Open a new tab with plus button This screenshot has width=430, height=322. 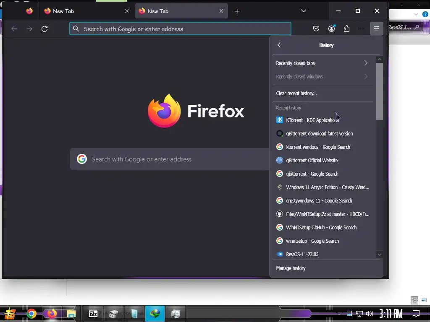coord(237,11)
